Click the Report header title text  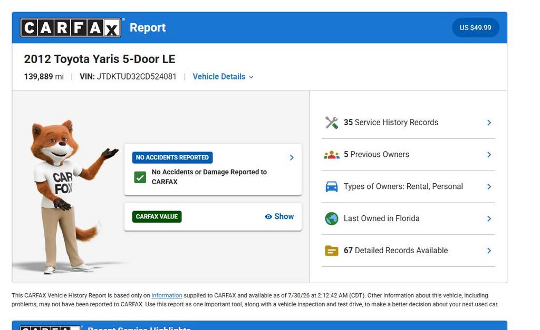(x=148, y=27)
